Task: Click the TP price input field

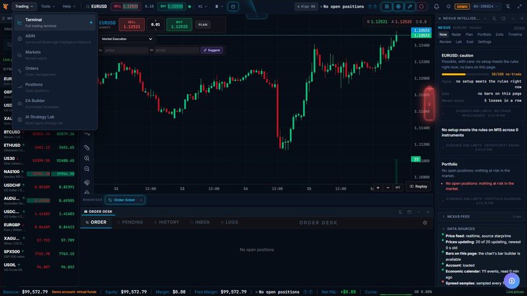Action: 177,50
